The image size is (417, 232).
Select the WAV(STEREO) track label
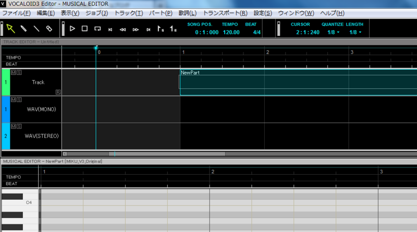(42, 136)
